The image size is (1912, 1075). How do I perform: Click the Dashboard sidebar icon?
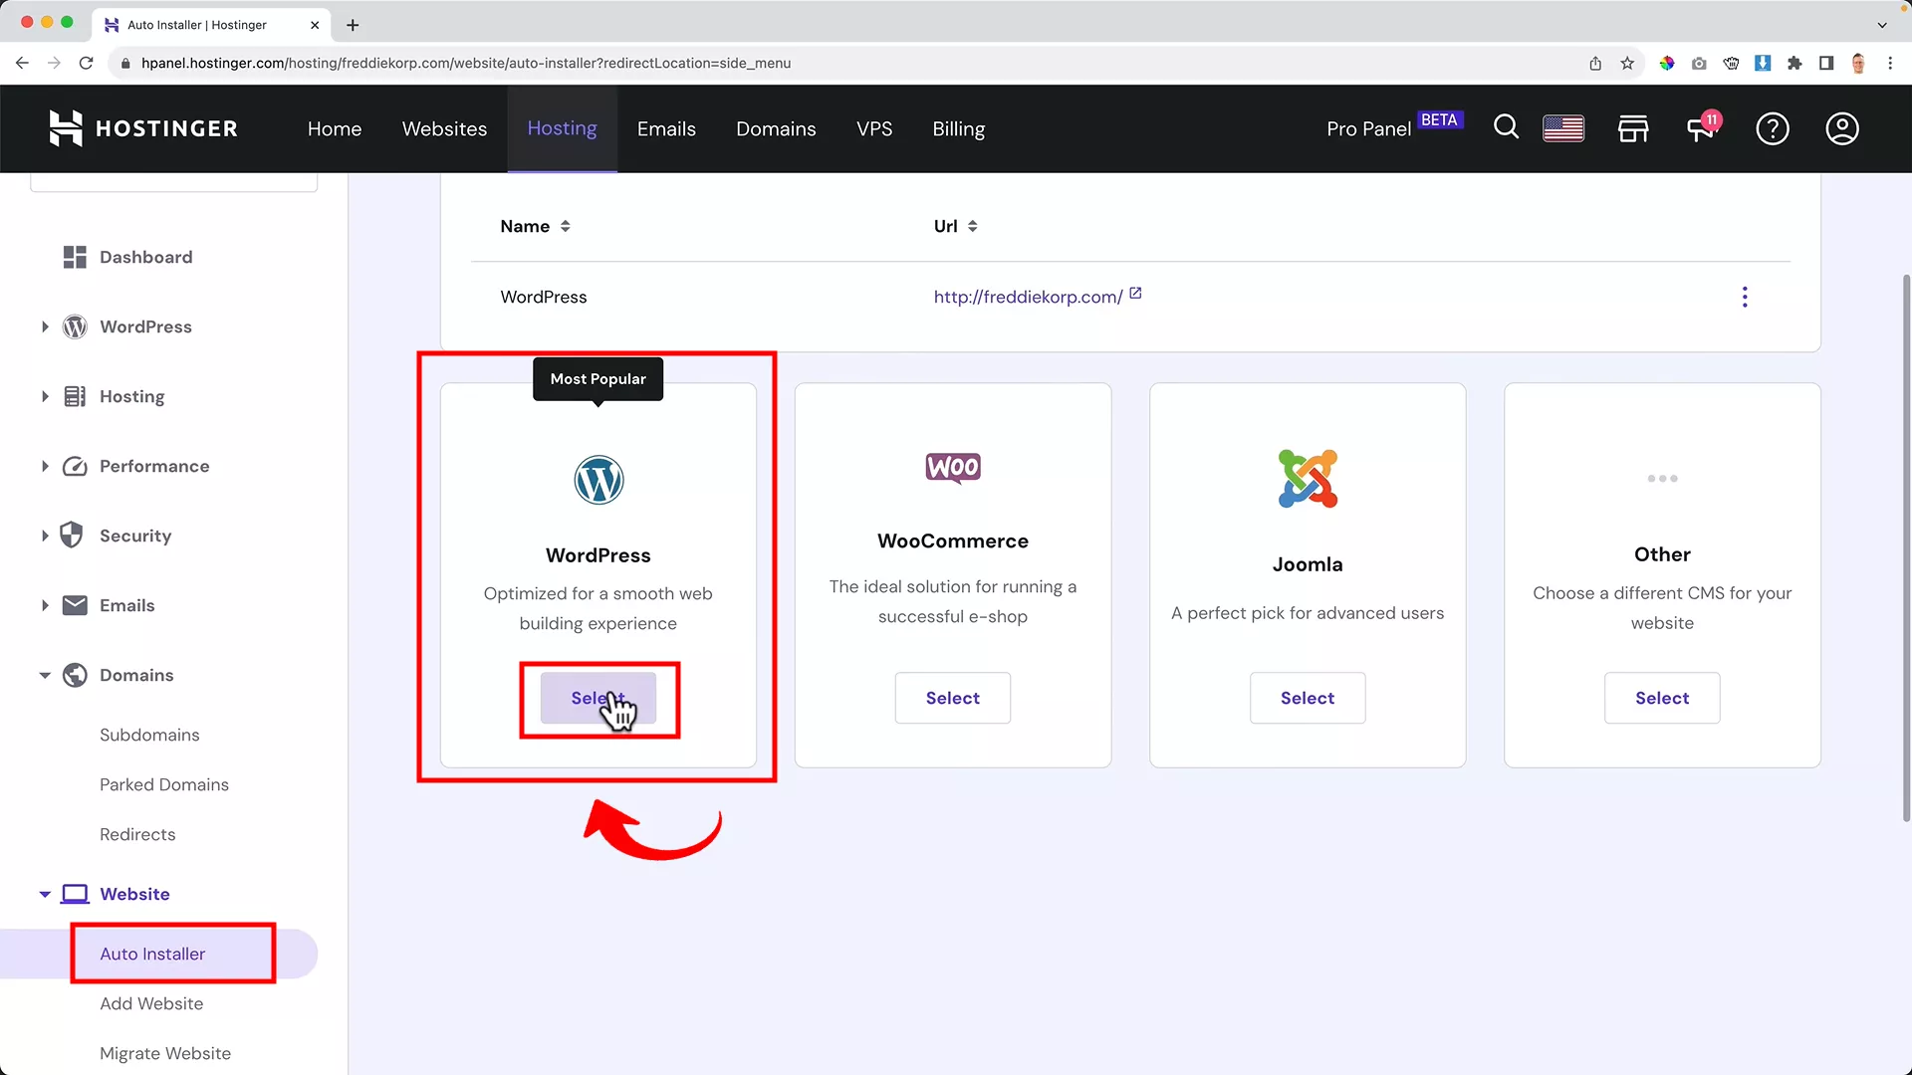click(74, 257)
